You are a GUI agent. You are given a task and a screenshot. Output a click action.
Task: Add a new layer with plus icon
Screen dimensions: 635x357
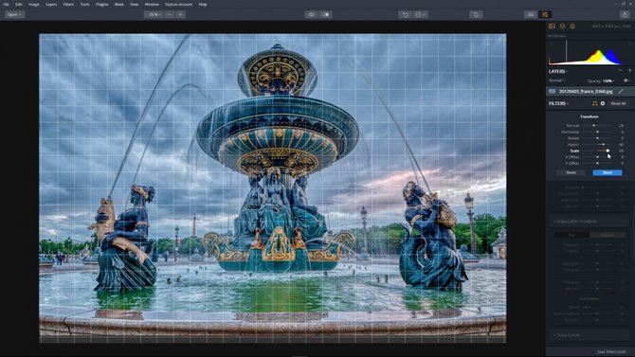[629, 70]
